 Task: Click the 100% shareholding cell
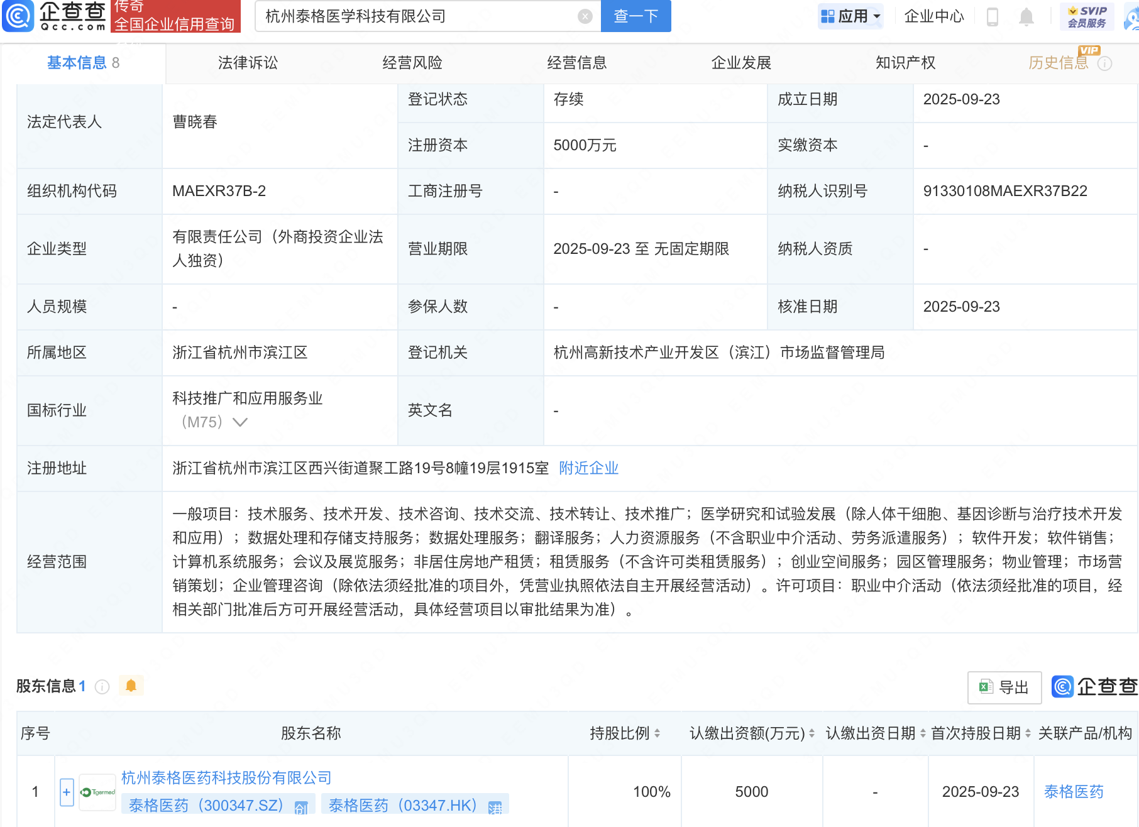652,792
